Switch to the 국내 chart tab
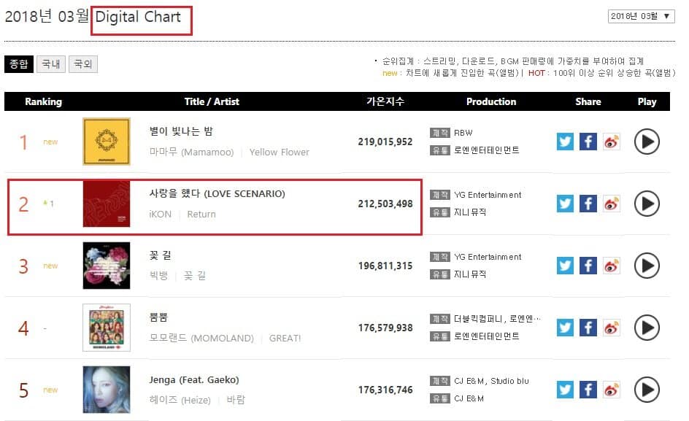 [x=51, y=64]
